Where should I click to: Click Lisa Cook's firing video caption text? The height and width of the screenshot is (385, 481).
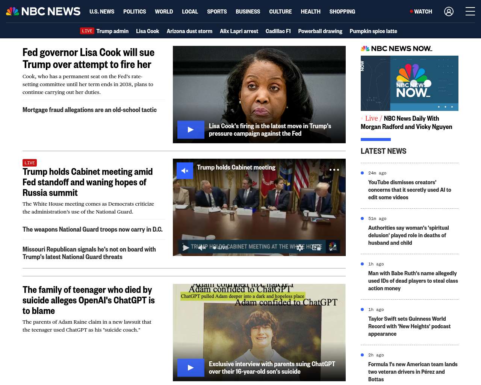click(270, 130)
